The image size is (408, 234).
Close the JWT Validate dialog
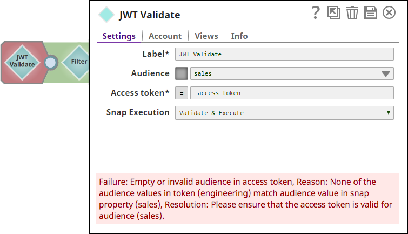pos(389,13)
